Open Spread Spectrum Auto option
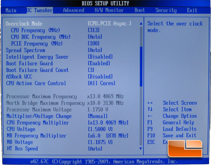The width and height of the screenshot is (211, 165). (x=95, y=50)
